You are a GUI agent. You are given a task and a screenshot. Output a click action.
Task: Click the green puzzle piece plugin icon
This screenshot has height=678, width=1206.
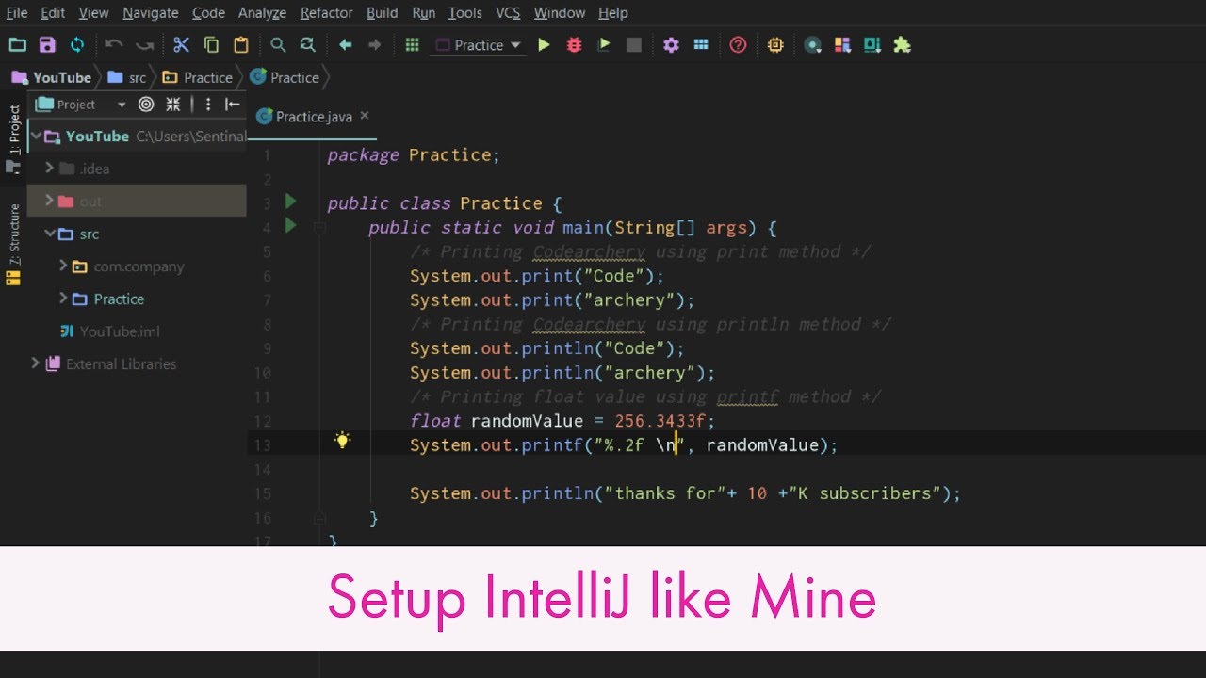[x=903, y=44]
